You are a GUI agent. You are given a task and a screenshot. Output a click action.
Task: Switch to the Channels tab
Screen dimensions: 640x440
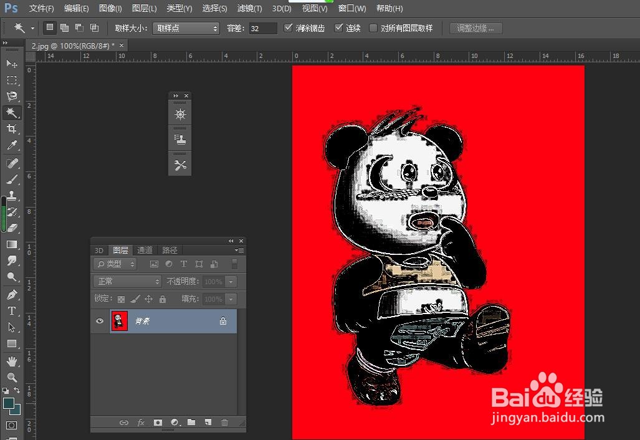145,250
